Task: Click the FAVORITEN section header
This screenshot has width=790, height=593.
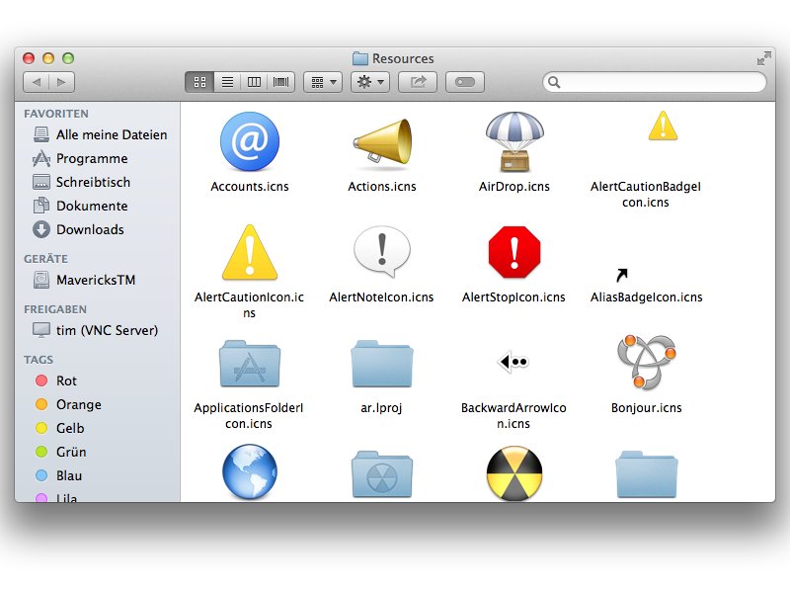Action: click(56, 114)
